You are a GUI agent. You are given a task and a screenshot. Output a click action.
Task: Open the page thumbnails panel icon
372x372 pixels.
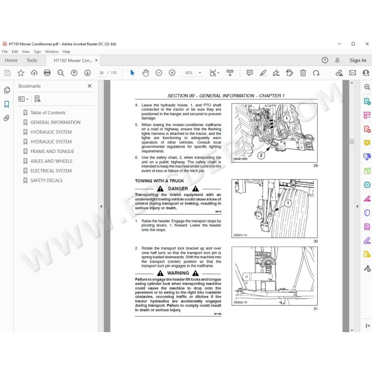click(x=7, y=90)
